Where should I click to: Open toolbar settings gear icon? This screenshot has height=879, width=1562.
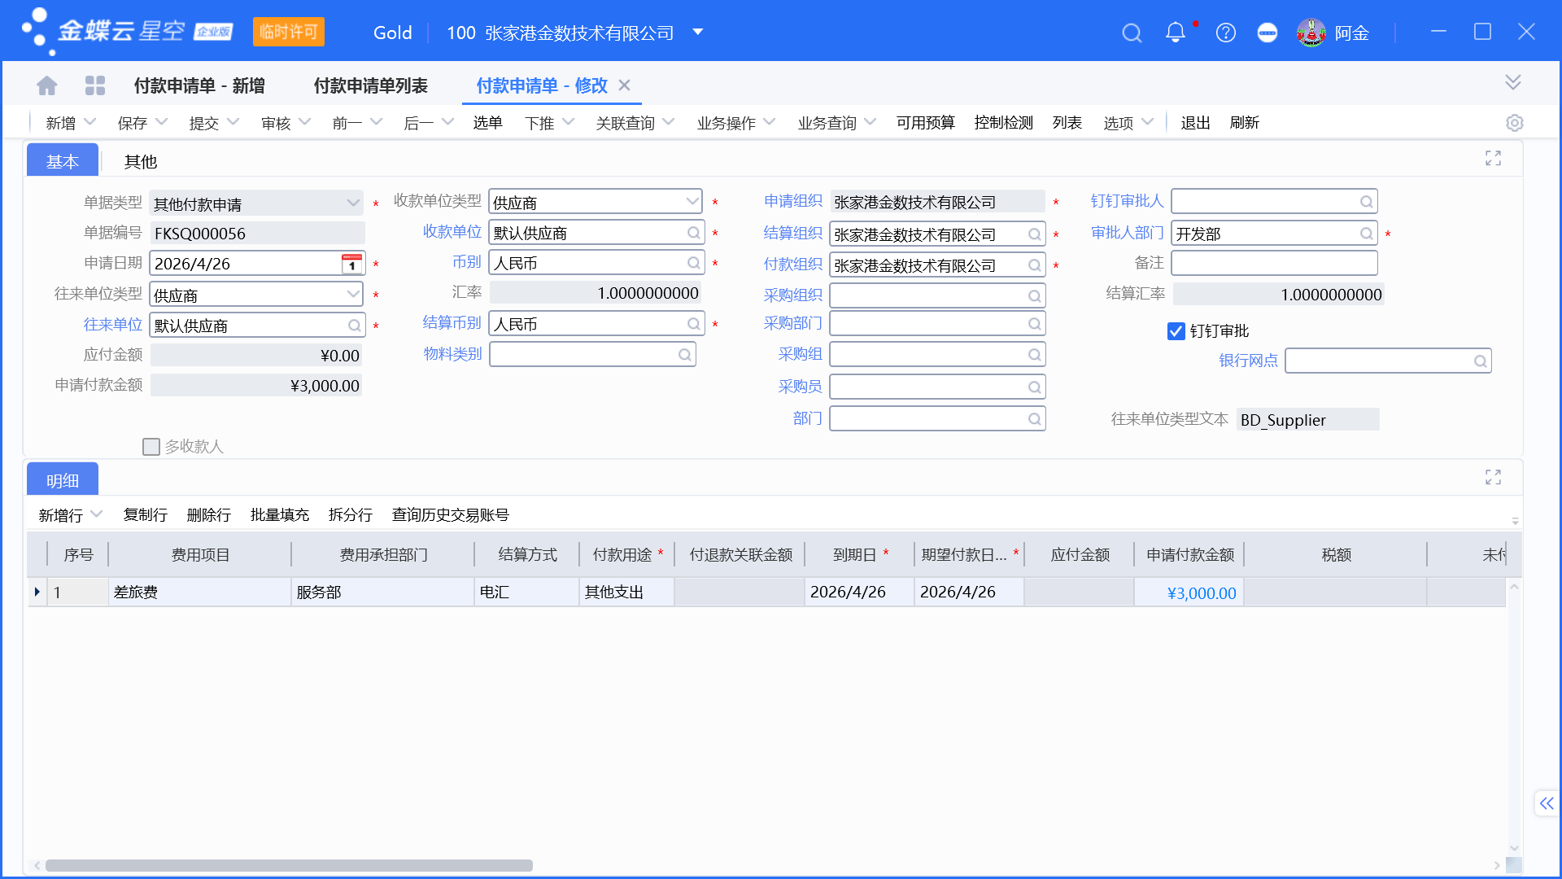pos(1514,123)
